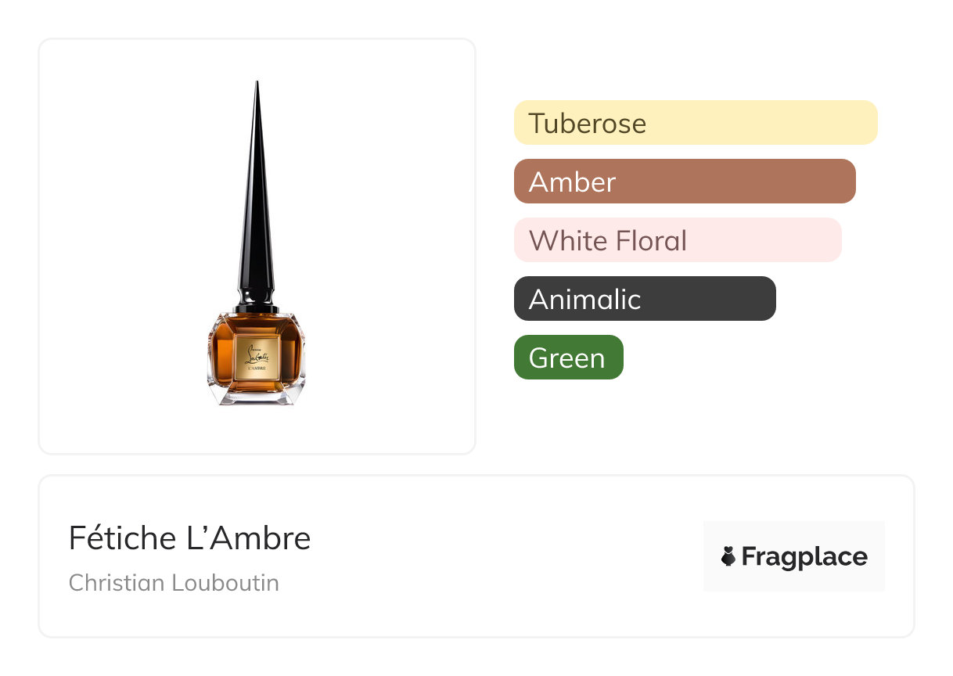Select the Green accord bar

point(568,358)
